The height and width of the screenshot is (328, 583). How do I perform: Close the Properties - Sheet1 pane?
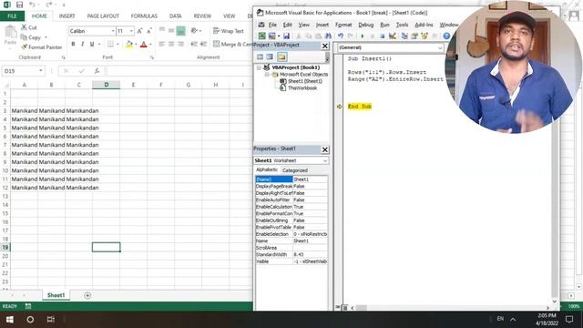325,149
